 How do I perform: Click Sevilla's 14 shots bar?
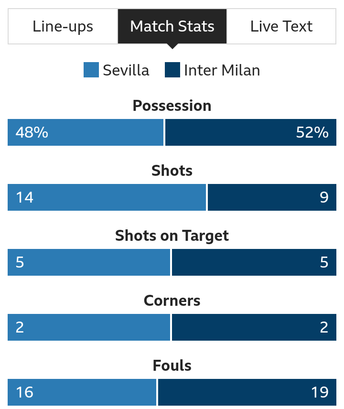(107, 197)
